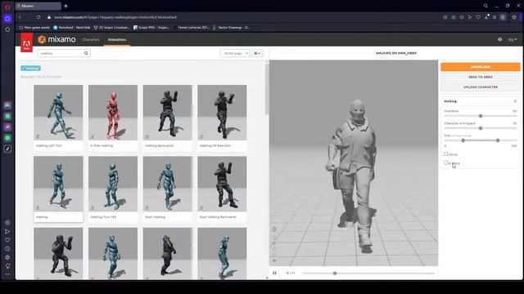The image size is (524, 294).
Task: Click the Mixamo logo
Action: (x=56, y=40)
